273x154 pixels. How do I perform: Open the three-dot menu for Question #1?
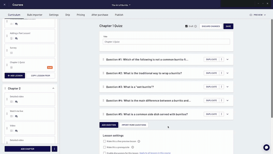coord(221,59)
